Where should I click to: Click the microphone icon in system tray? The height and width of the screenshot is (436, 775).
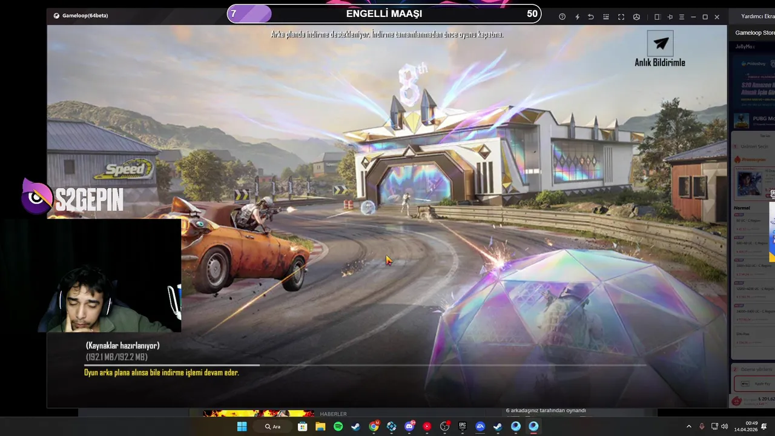[x=702, y=426]
